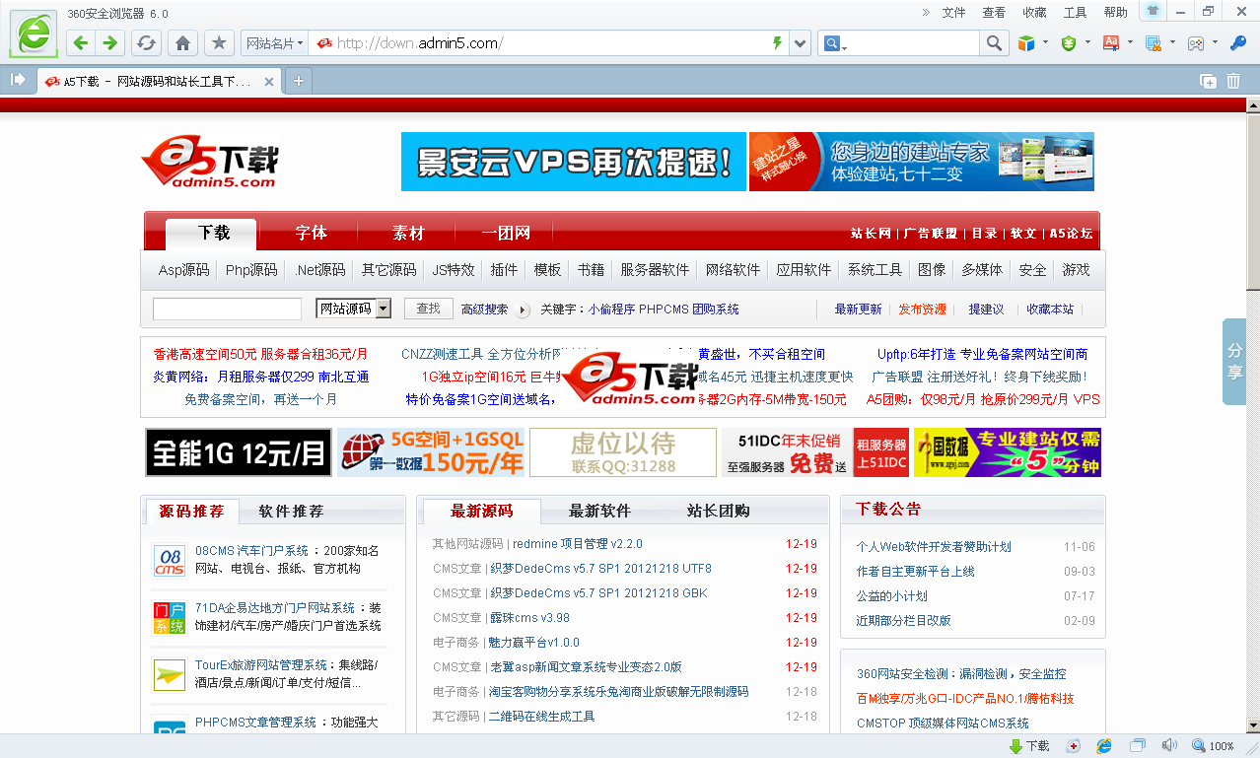1260x758 pixels.
Task: Open the A5论坛 link
Action: (1071, 234)
